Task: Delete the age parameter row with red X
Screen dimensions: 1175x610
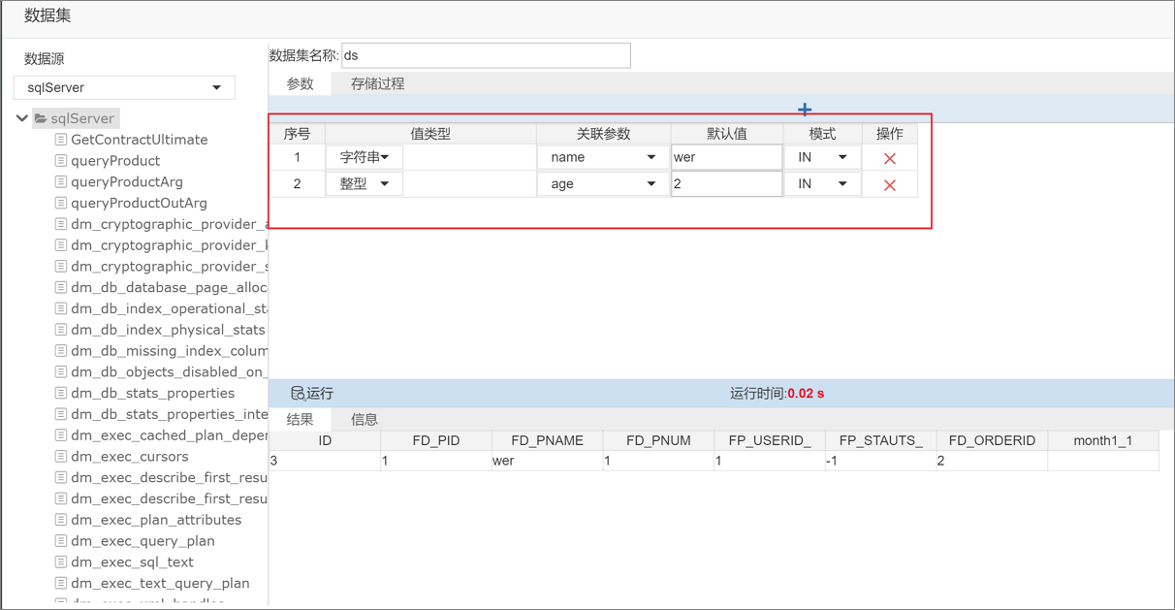Action: click(889, 184)
